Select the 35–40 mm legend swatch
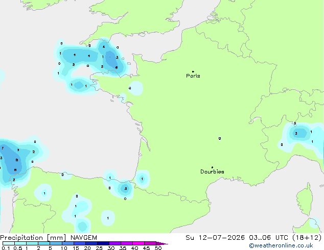Image resolution: width=324 pixels, height=250 pixels. point(126,243)
